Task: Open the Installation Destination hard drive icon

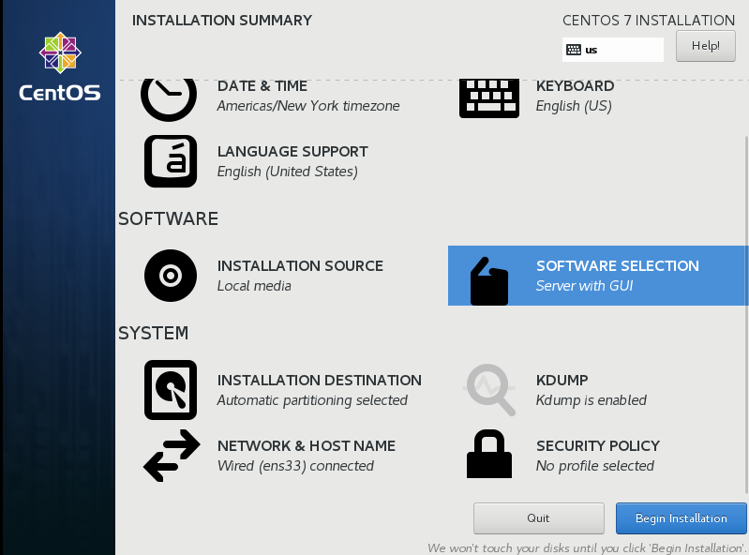Action: click(171, 390)
